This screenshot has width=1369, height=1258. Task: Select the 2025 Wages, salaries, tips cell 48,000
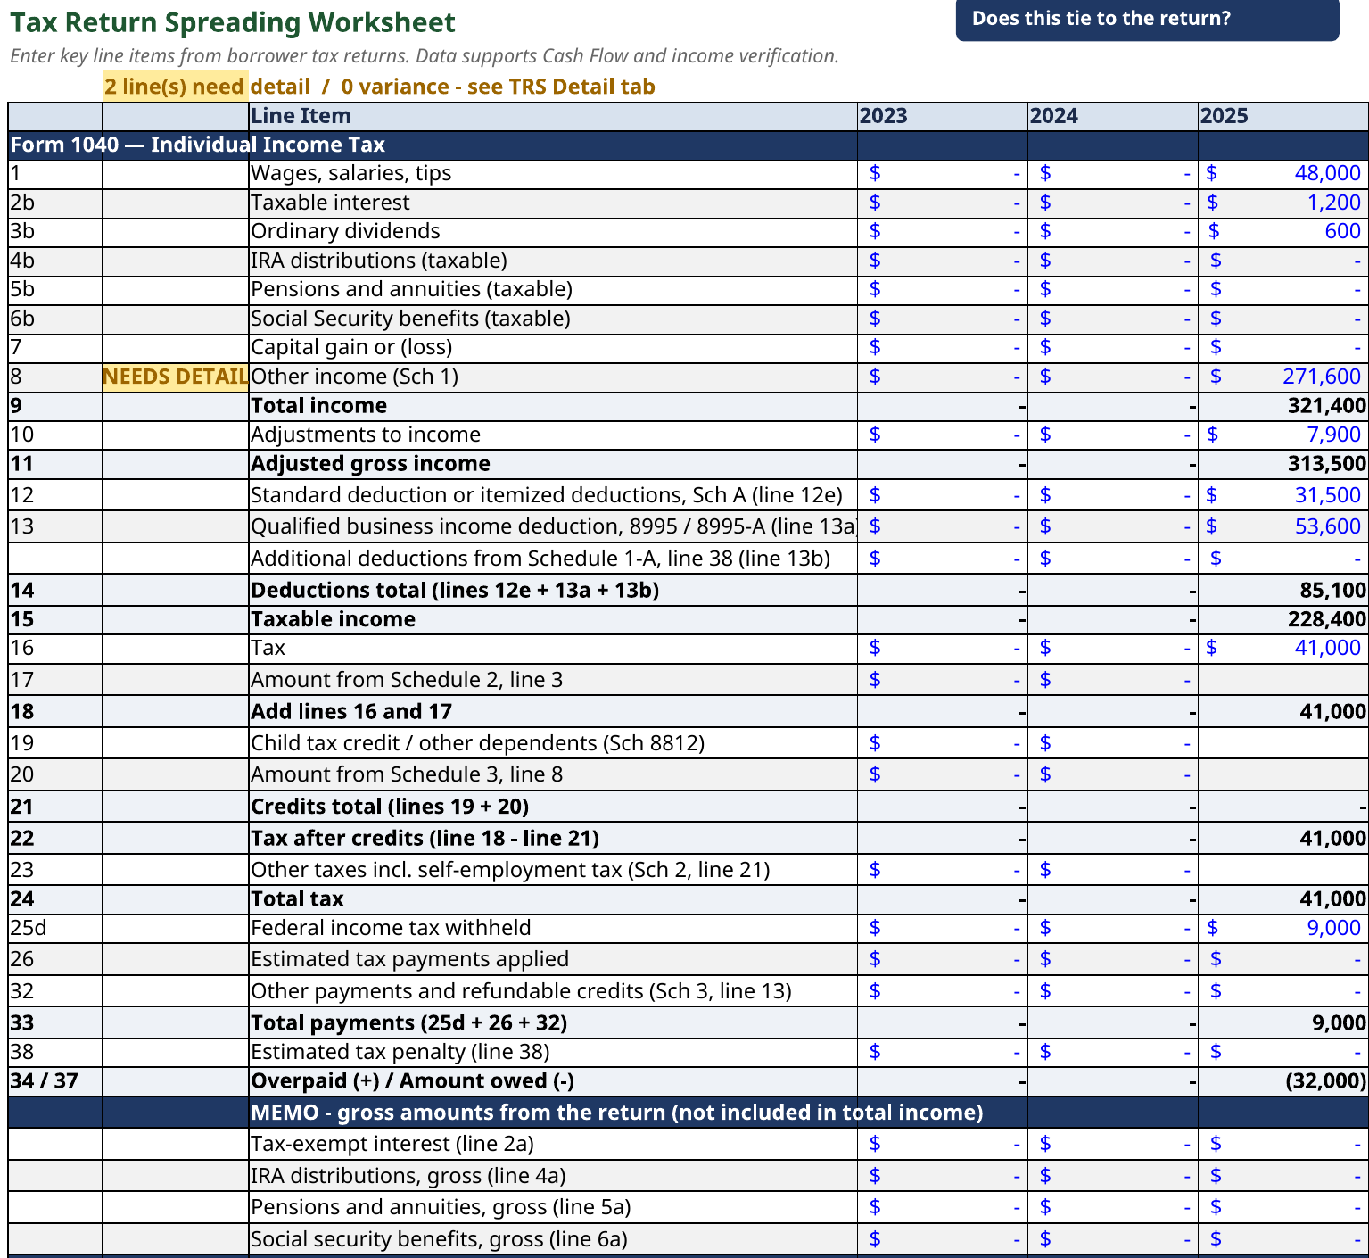click(x=1282, y=174)
